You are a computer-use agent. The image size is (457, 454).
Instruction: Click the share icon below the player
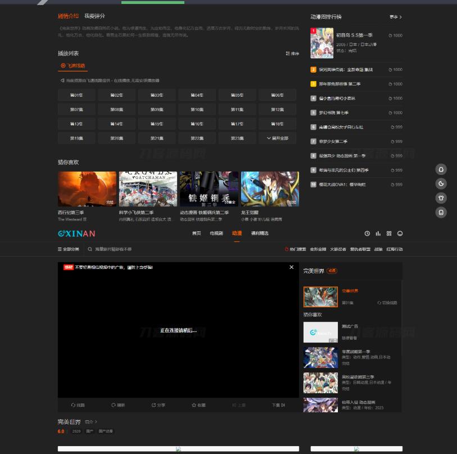(x=158, y=405)
